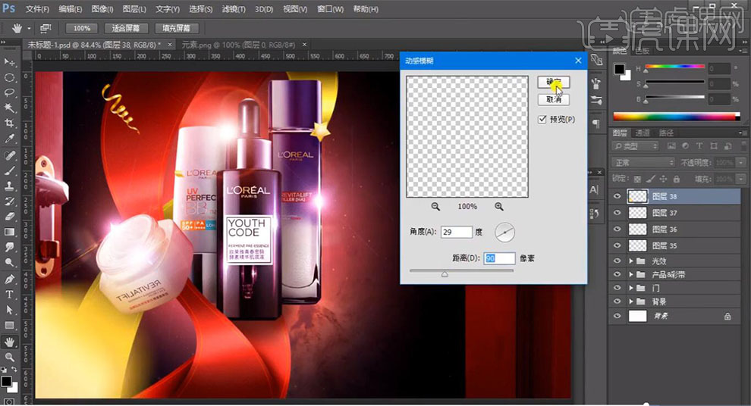751x406 pixels.
Task: Switch to the 通道 channels tab
Action: pyautogui.click(x=643, y=133)
